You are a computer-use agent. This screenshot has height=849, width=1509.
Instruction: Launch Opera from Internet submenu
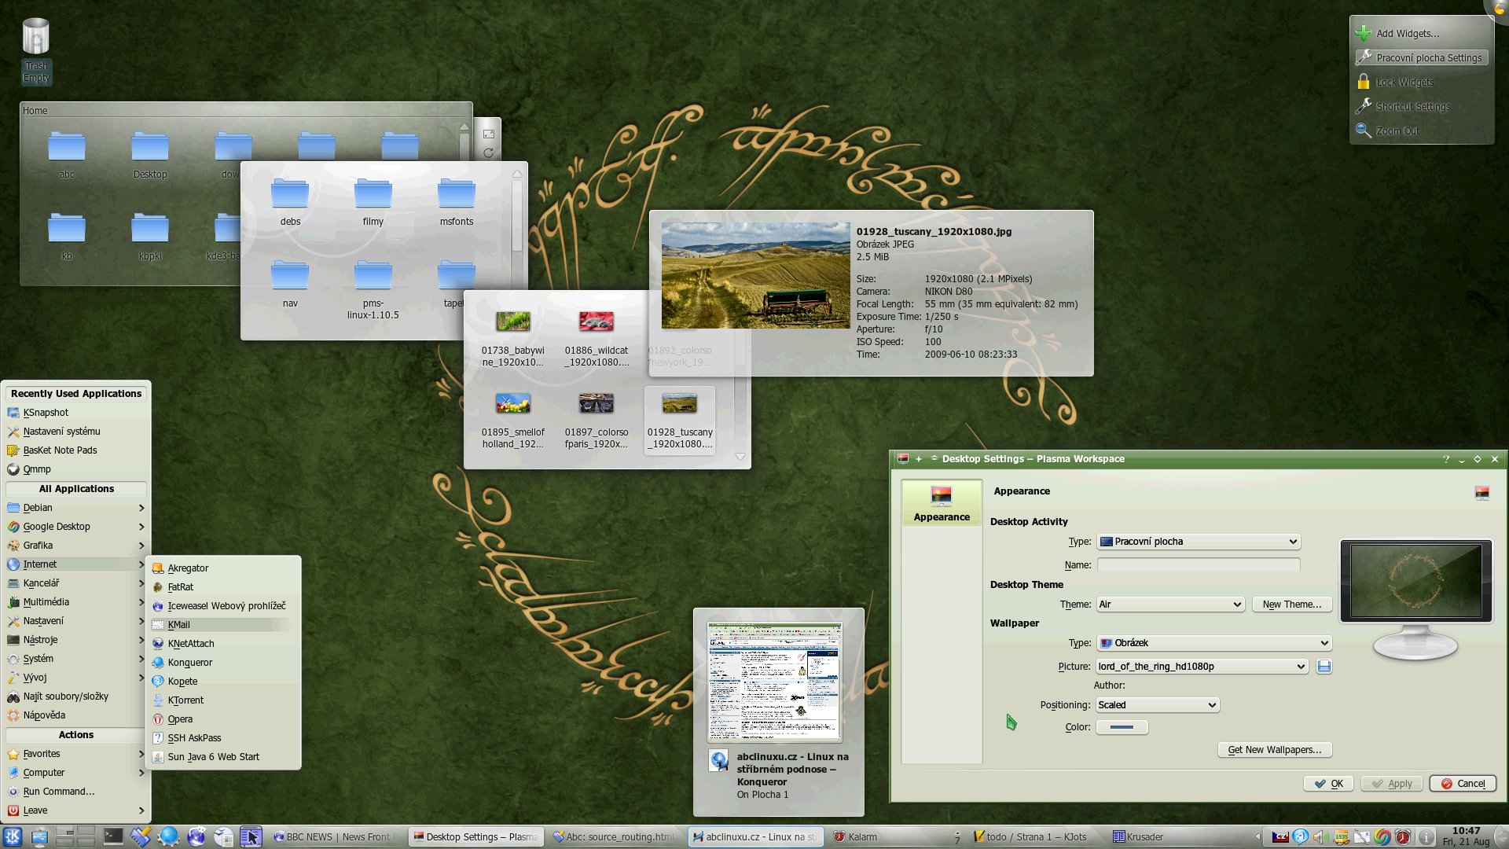(223, 719)
